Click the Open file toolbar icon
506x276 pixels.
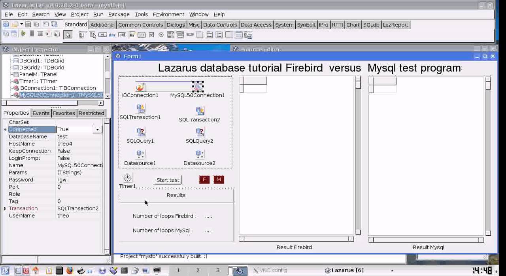pos(15,25)
